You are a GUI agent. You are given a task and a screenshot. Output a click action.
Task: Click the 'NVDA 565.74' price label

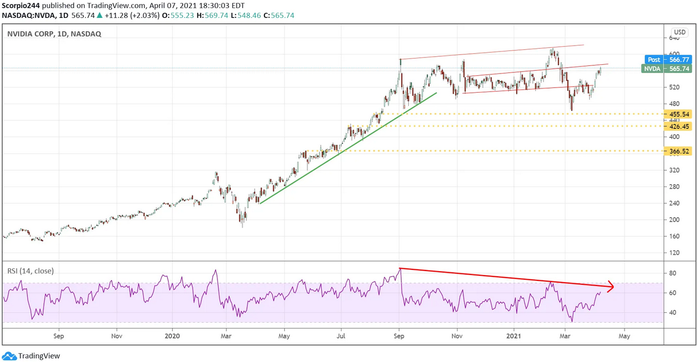coord(667,68)
